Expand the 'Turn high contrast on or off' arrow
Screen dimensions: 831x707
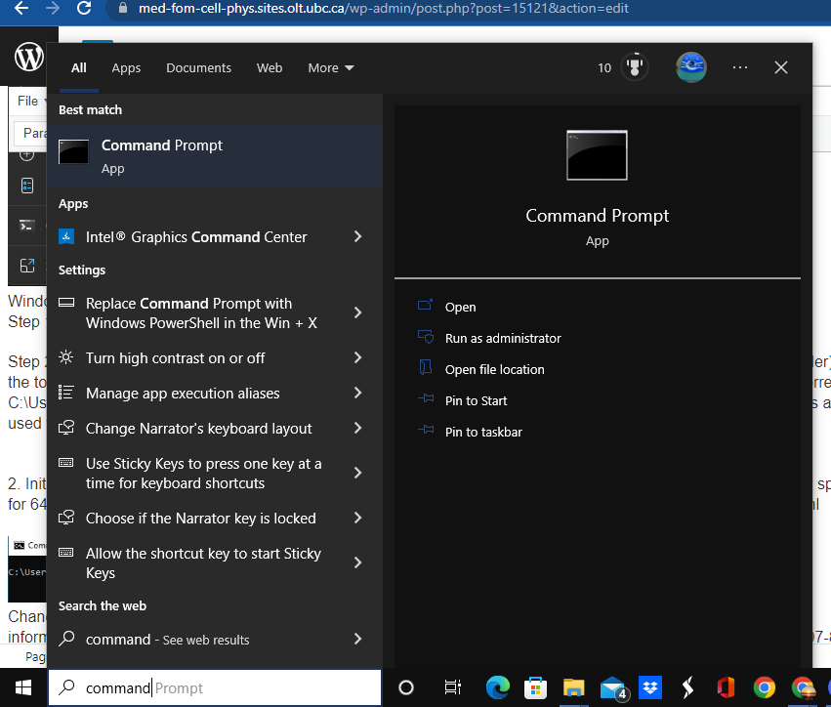(x=357, y=358)
